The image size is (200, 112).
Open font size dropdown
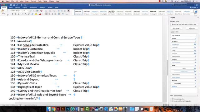[x=28, y=11]
